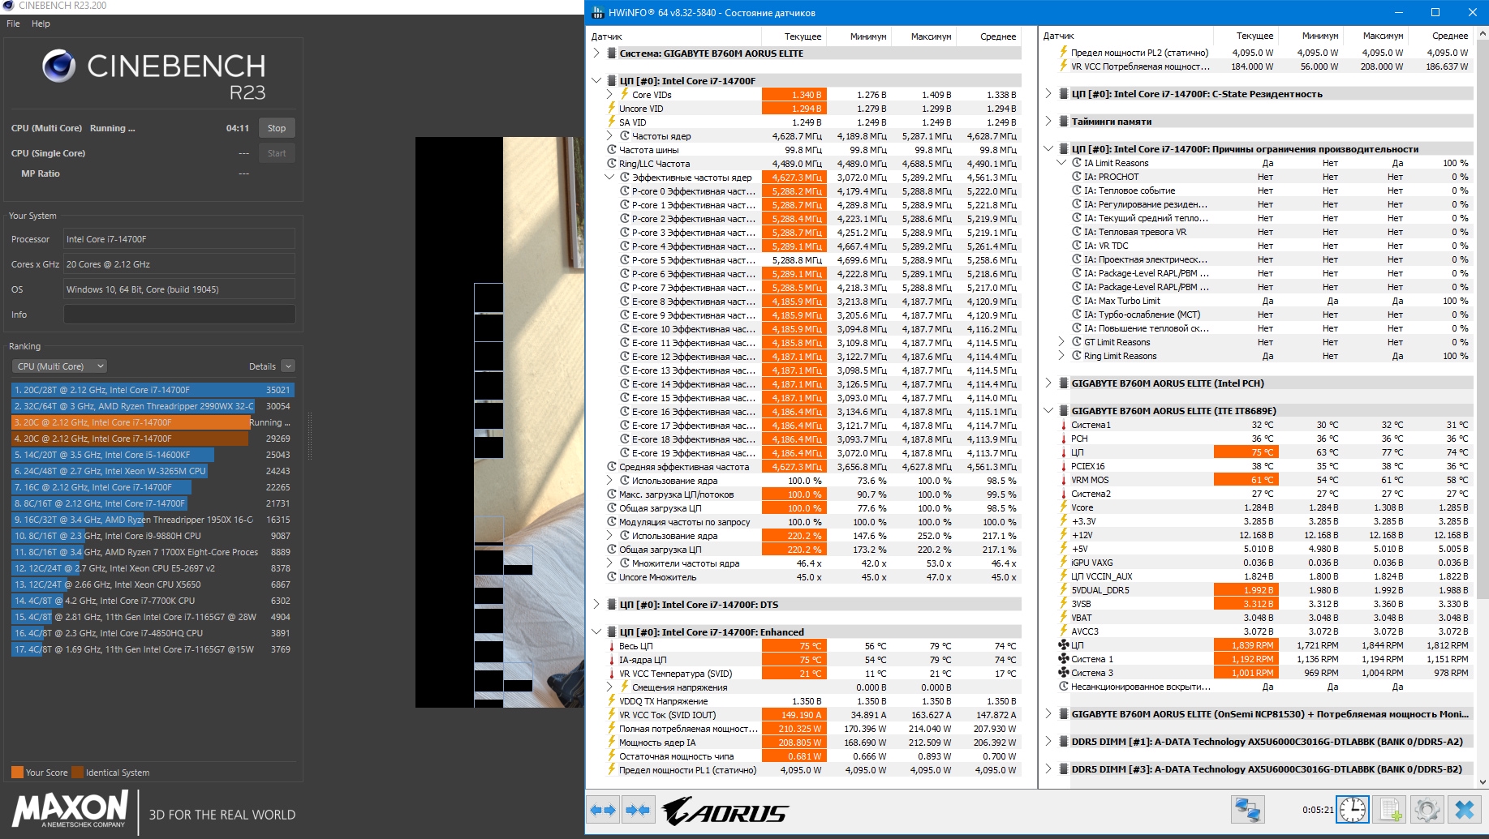The image size is (1489, 839).
Task: Click the clock icon beside Ring/LLC Частота
Action: click(x=612, y=164)
